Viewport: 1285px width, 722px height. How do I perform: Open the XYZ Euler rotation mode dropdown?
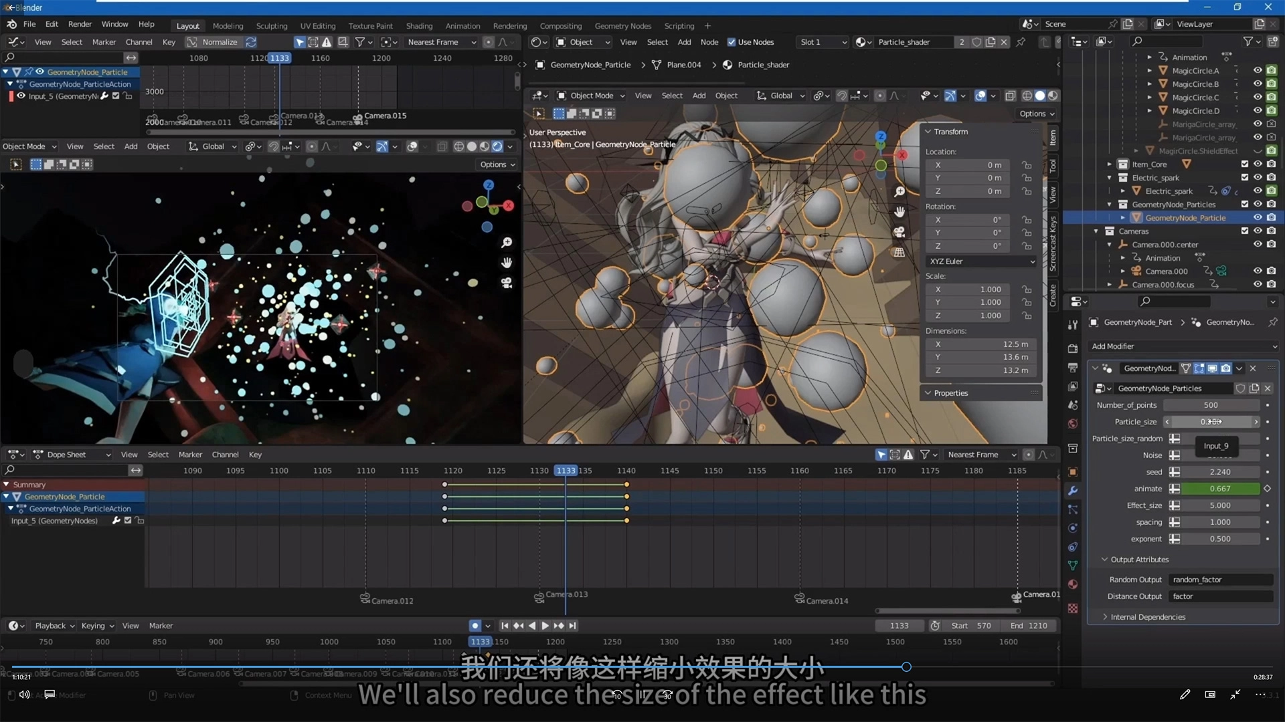pyautogui.click(x=981, y=261)
